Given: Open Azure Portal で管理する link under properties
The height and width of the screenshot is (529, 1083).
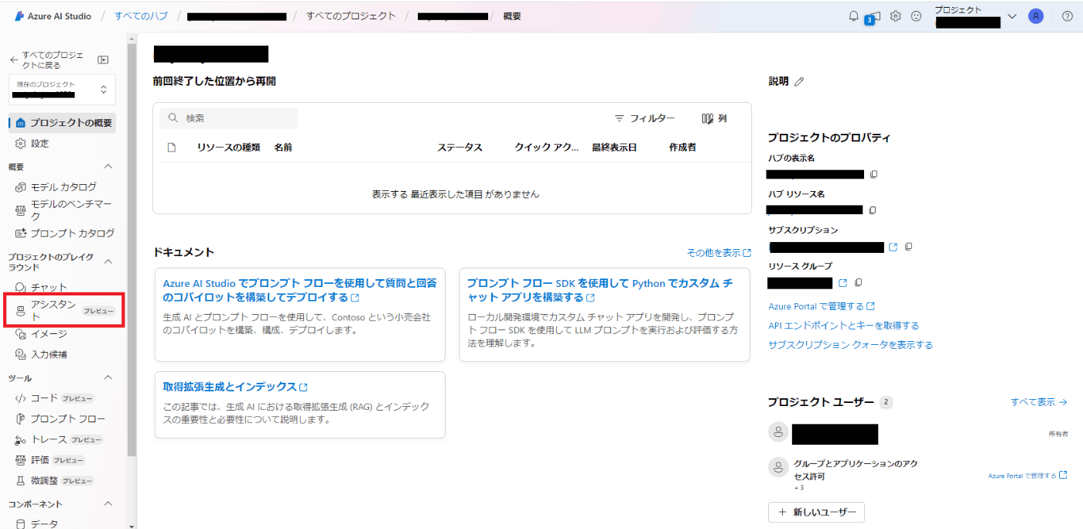Looking at the screenshot, I should point(821,306).
